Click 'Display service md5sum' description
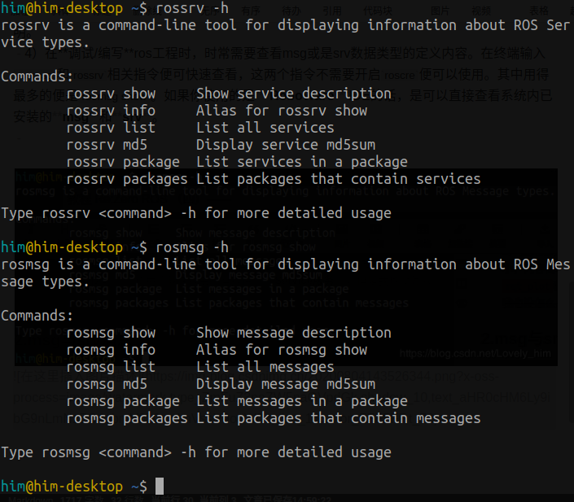 point(286,145)
